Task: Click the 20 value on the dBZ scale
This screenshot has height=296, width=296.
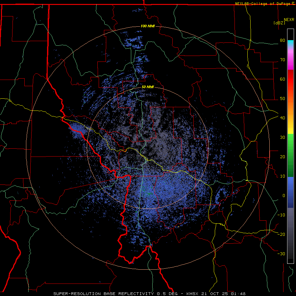Action: (x=283, y=157)
